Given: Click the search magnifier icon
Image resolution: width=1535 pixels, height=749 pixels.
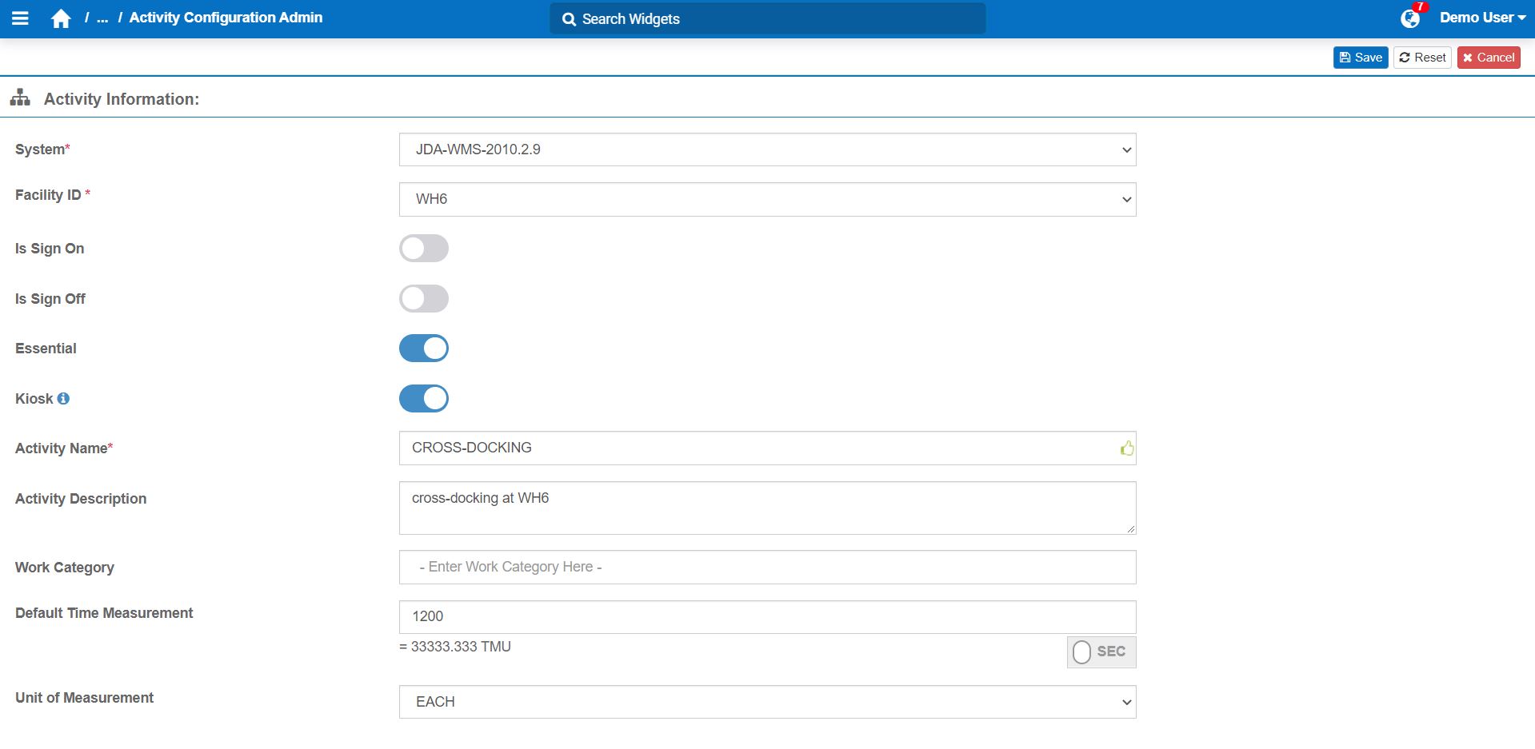Looking at the screenshot, I should [569, 19].
